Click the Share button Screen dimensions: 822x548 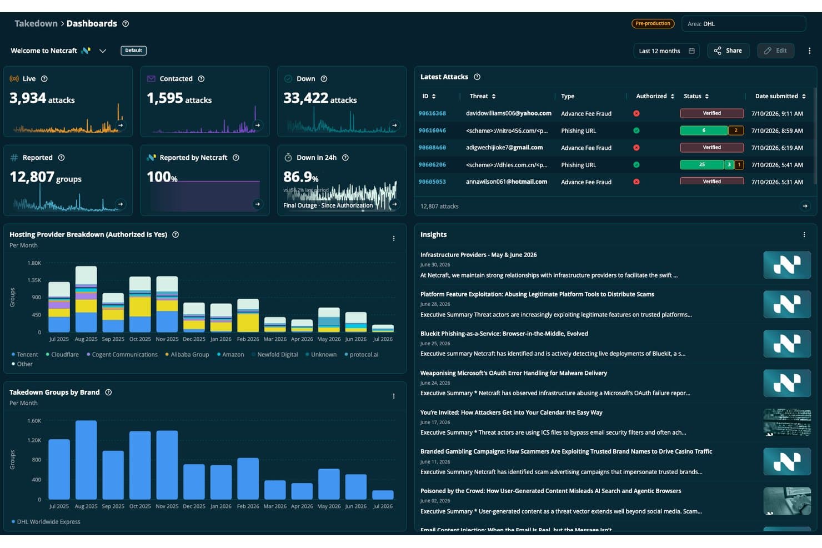tap(728, 51)
